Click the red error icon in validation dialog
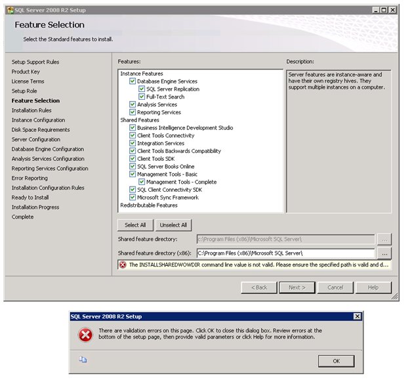This screenshot has width=410, height=386. pos(85,334)
